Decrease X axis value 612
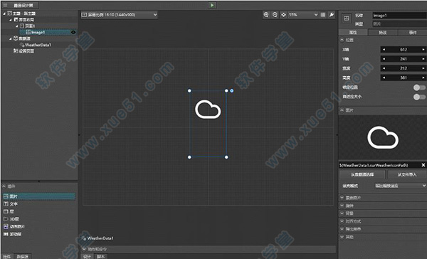The width and height of the screenshot is (427, 259). (384, 50)
